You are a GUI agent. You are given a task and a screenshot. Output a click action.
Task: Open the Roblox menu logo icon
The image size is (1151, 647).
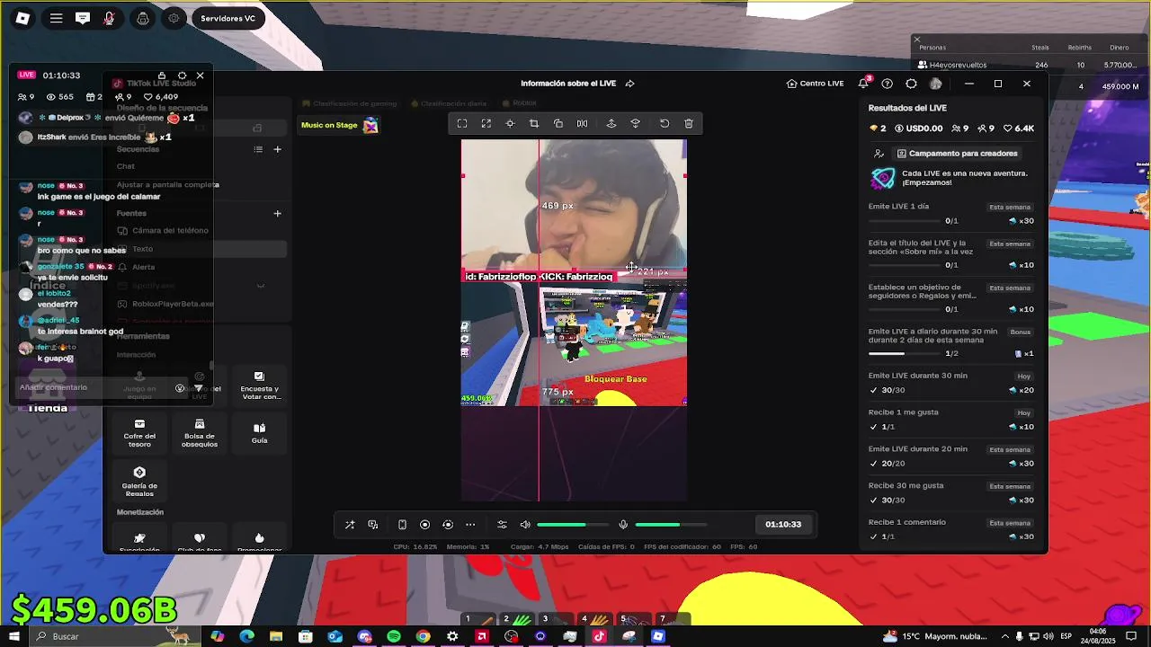[x=22, y=18]
